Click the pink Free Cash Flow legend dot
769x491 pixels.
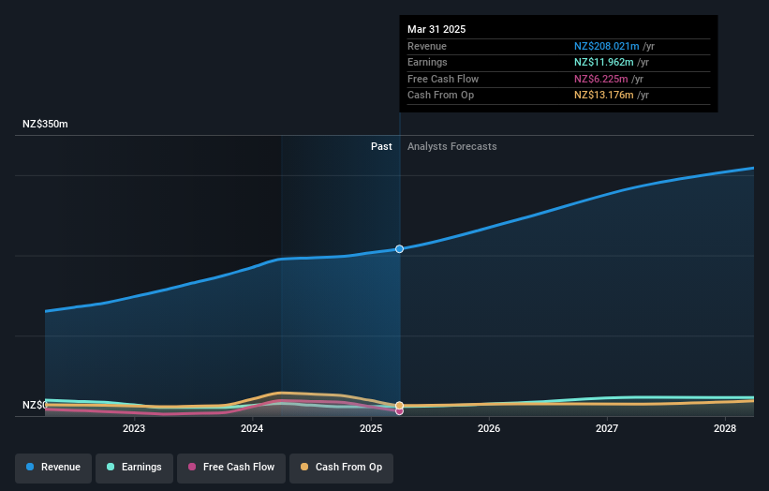point(192,467)
